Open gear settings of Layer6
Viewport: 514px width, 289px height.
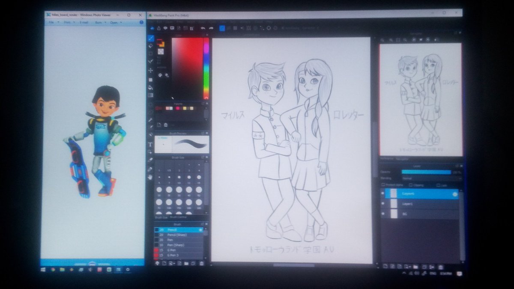click(454, 194)
